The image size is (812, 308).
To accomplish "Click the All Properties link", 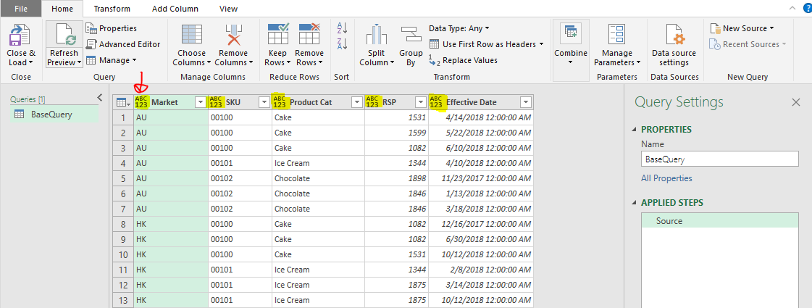I will pyautogui.click(x=666, y=178).
